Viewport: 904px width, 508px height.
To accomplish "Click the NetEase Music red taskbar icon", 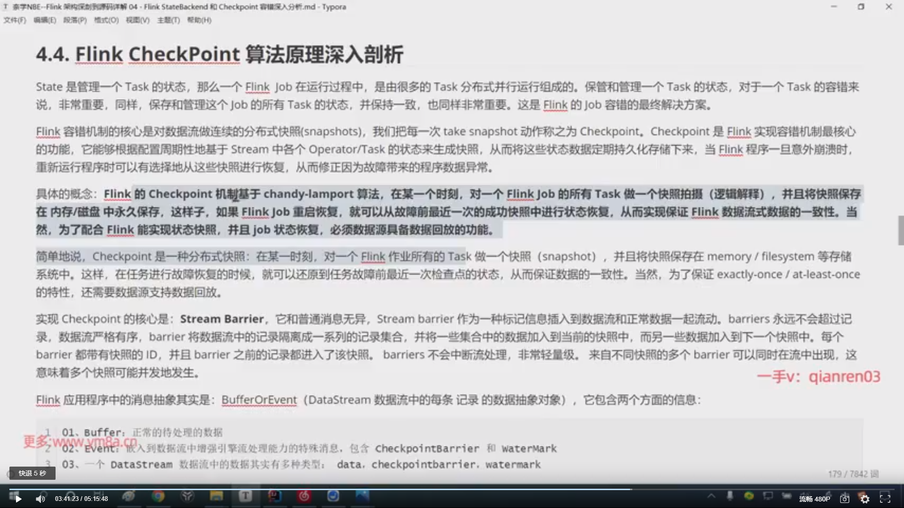I will 304,496.
